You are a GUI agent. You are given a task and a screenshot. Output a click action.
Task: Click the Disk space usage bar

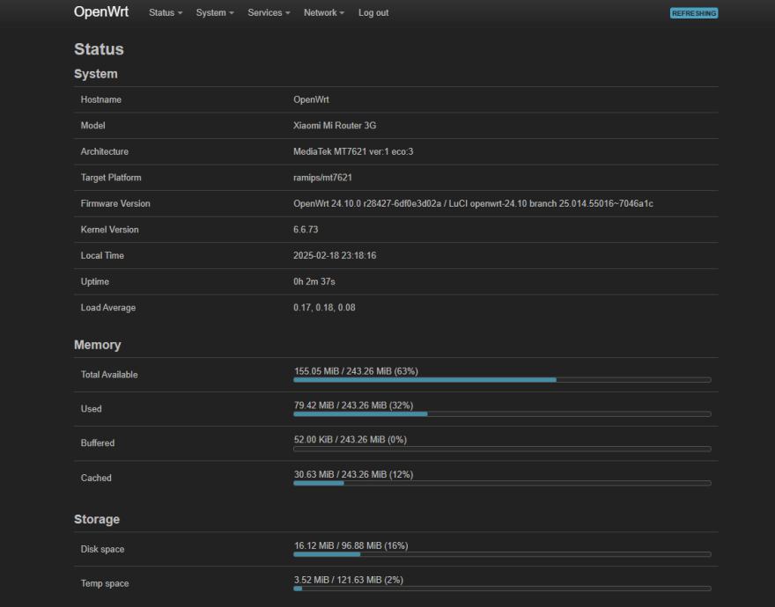tap(502, 554)
